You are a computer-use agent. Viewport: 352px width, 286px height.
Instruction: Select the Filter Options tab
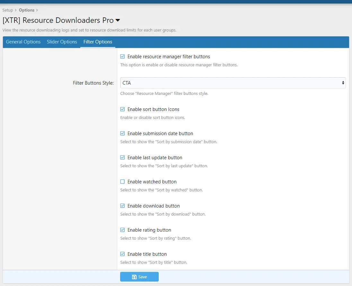point(98,42)
